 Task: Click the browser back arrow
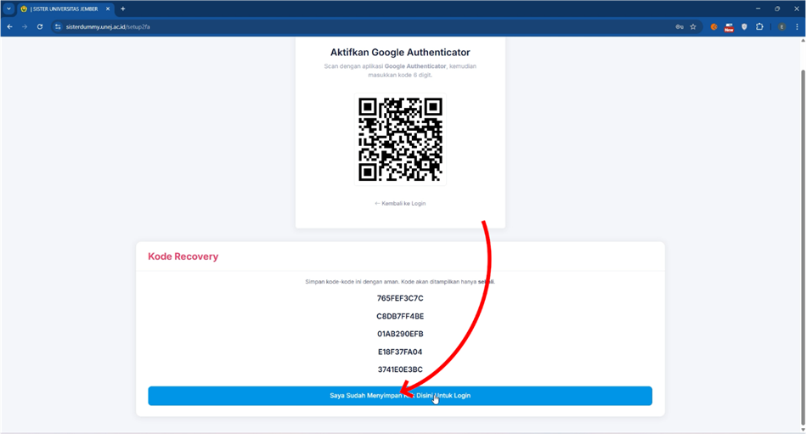[x=9, y=26]
